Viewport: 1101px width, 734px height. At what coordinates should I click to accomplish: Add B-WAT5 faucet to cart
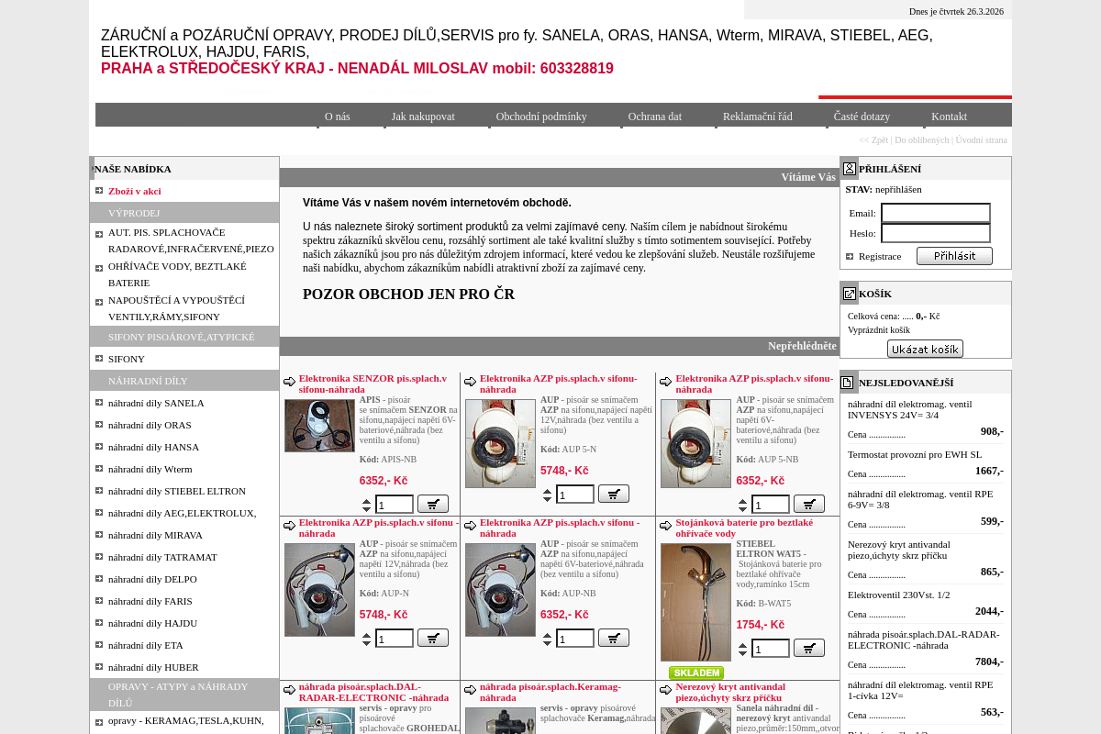[x=809, y=648]
